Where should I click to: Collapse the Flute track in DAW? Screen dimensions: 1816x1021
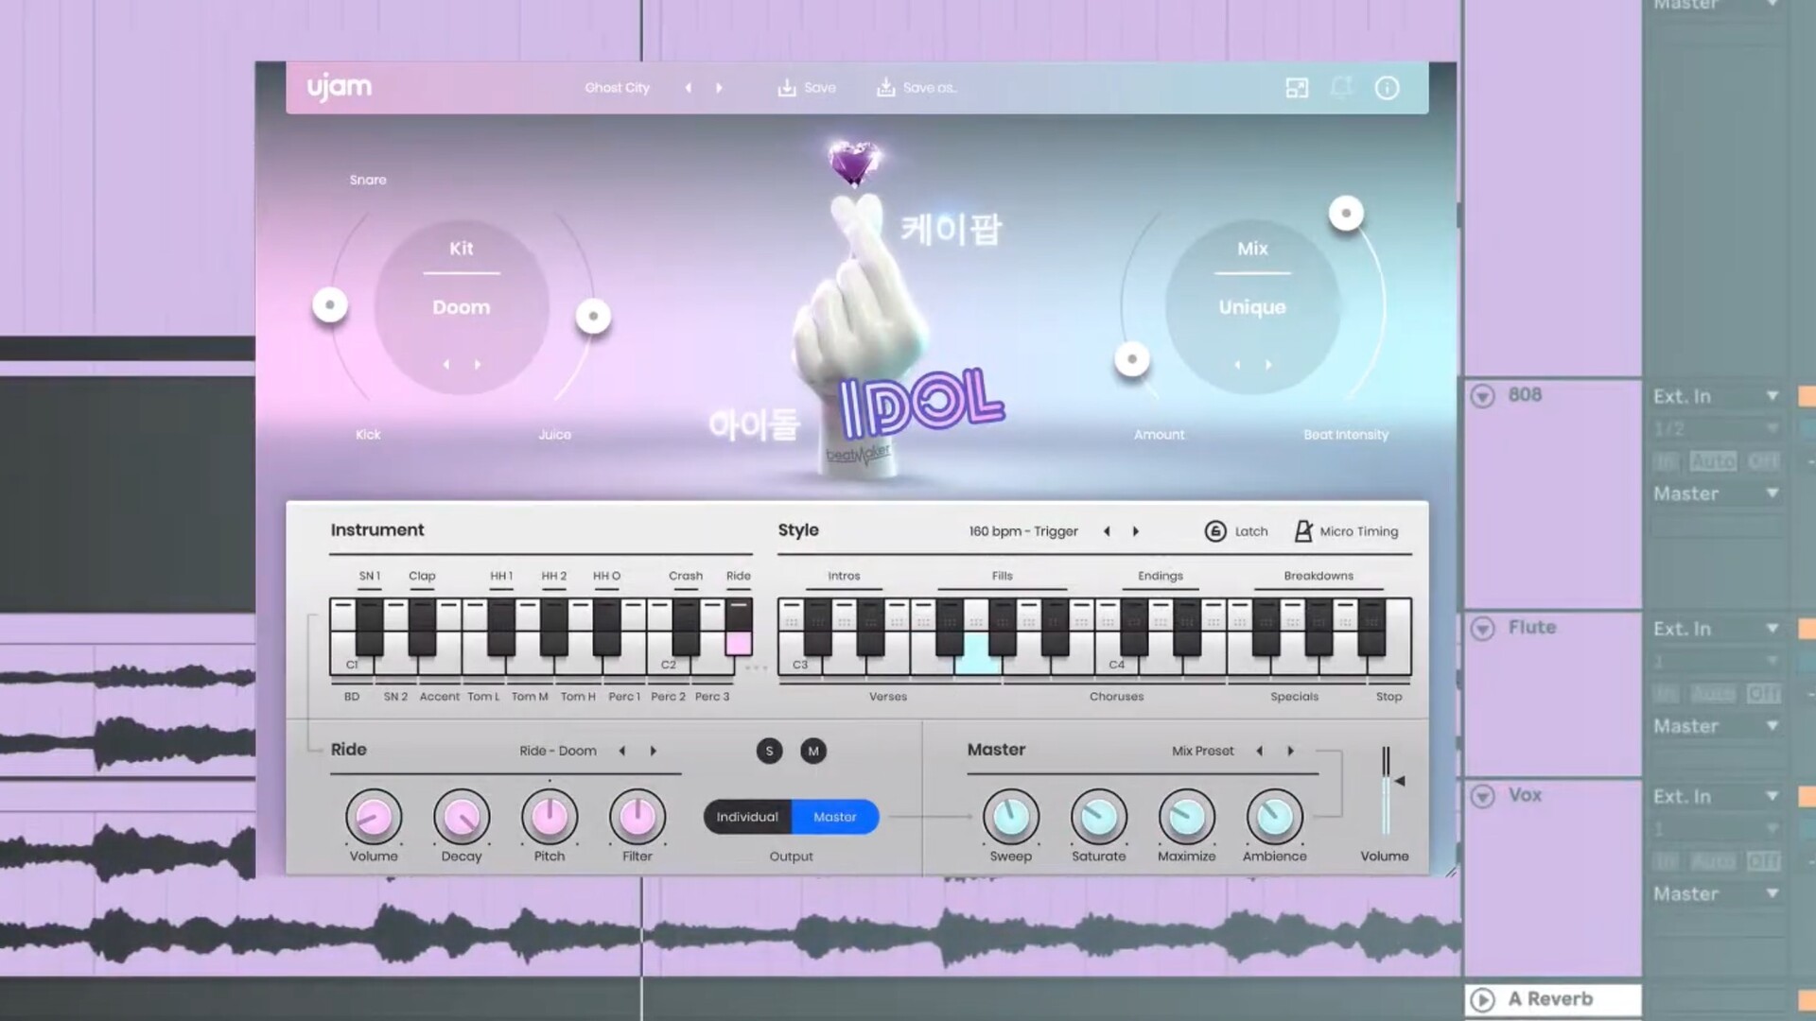coord(1482,629)
